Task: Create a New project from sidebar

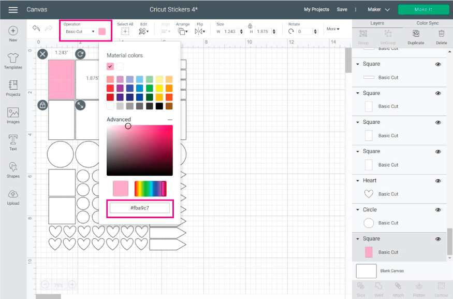Action: 13,34
